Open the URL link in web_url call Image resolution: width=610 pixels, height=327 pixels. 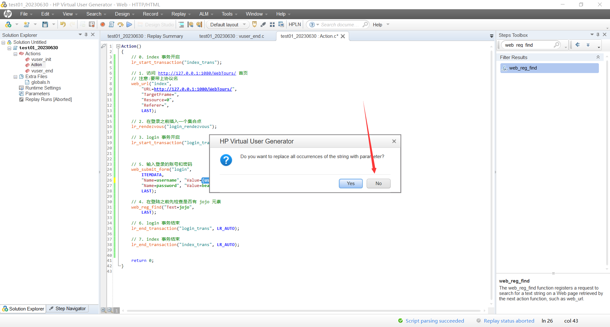[x=193, y=89]
